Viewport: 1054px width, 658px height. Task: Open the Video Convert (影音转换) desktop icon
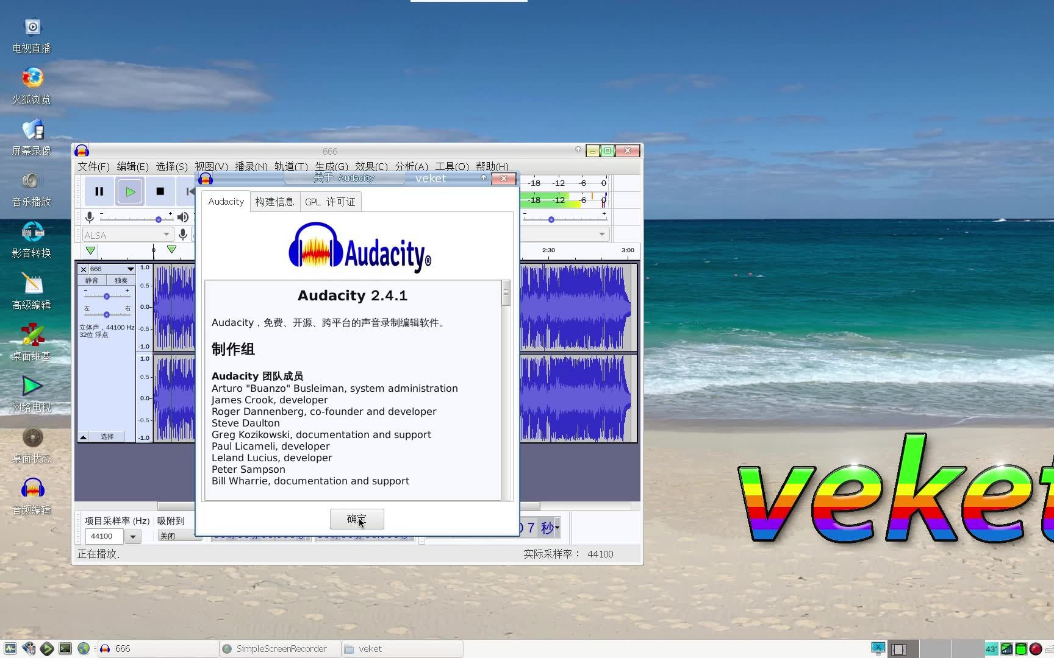click(x=32, y=240)
